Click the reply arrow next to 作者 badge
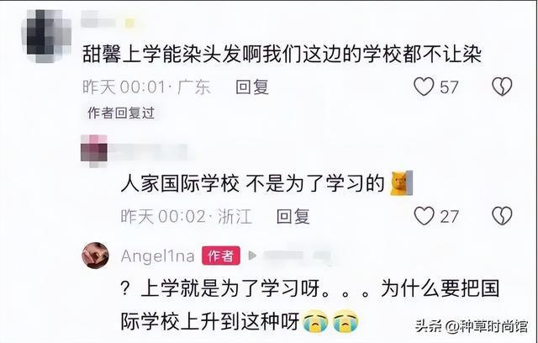Viewport: 538px width, 343px height. [x=252, y=256]
